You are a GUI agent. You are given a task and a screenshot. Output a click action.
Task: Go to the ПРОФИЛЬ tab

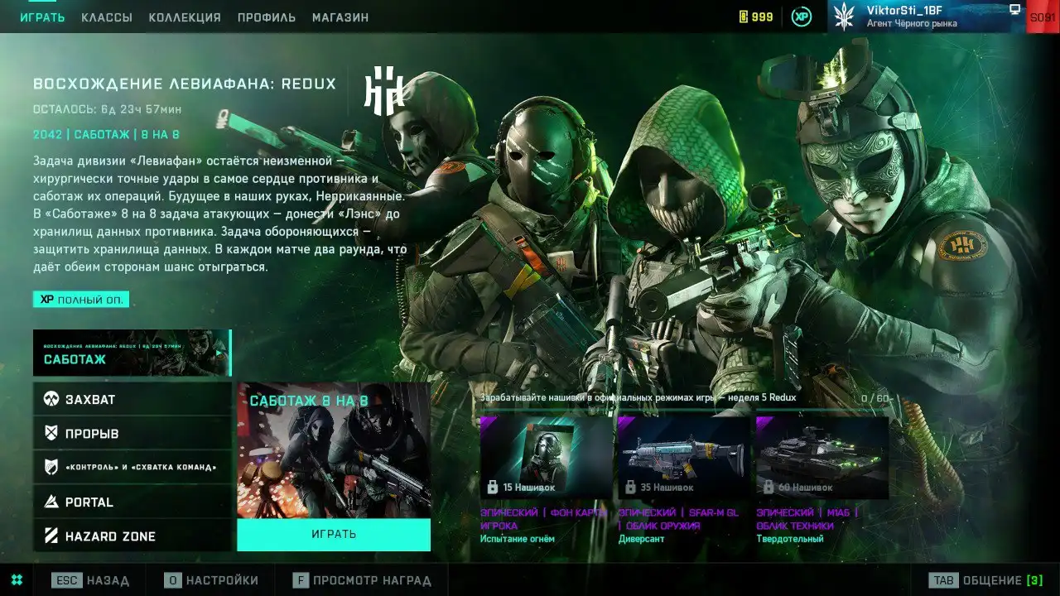[267, 17]
